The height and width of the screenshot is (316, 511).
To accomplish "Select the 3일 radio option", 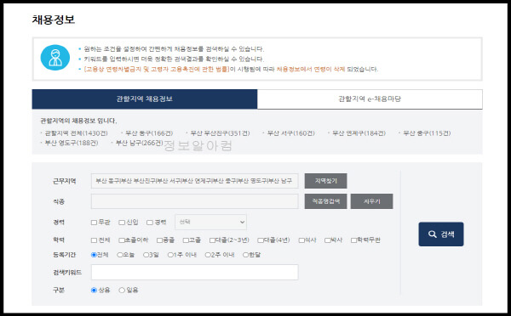I will pyautogui.click(x=146, y=255).
